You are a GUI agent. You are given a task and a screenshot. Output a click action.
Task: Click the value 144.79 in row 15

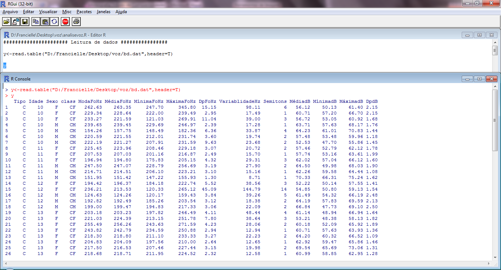[x=252, y=189]
